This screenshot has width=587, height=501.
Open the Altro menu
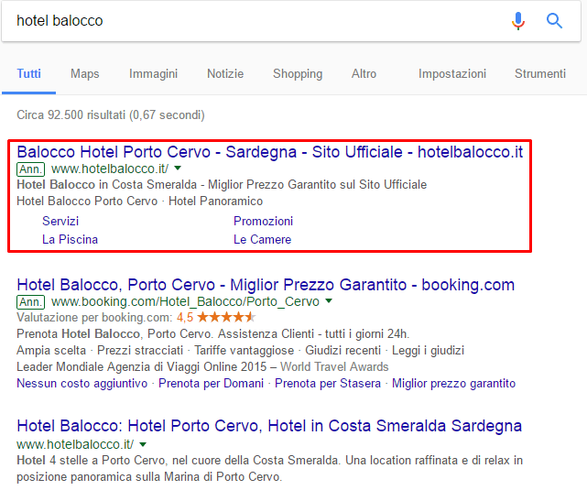pos(364,73)
